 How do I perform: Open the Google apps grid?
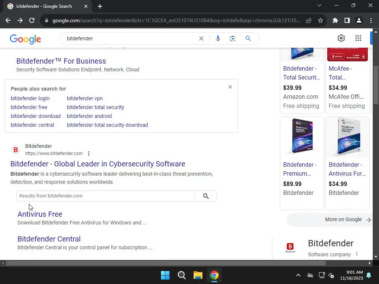coord(358,38)
